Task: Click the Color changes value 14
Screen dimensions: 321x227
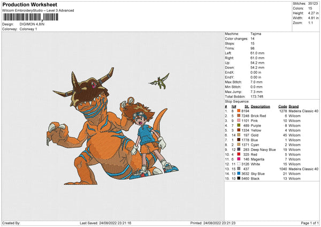Action: tap(253, 39)
